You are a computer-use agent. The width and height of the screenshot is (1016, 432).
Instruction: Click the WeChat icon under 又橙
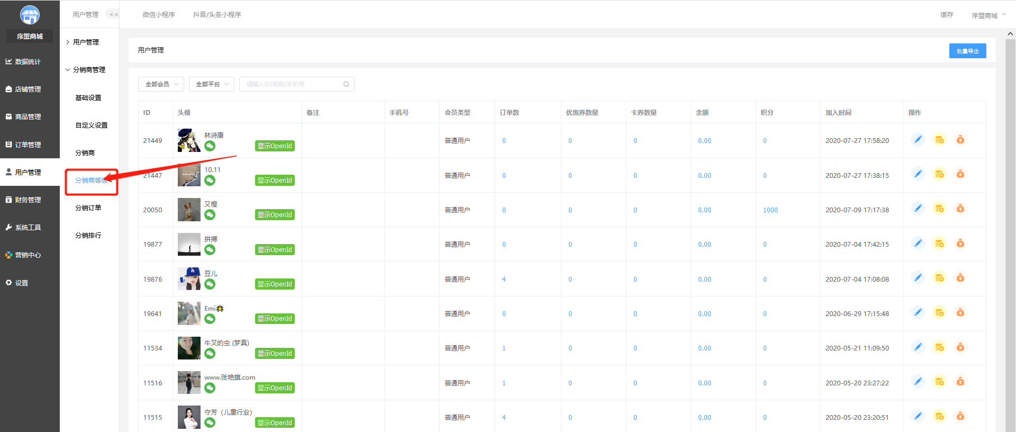pyautogui.click(x=210, y=215)
